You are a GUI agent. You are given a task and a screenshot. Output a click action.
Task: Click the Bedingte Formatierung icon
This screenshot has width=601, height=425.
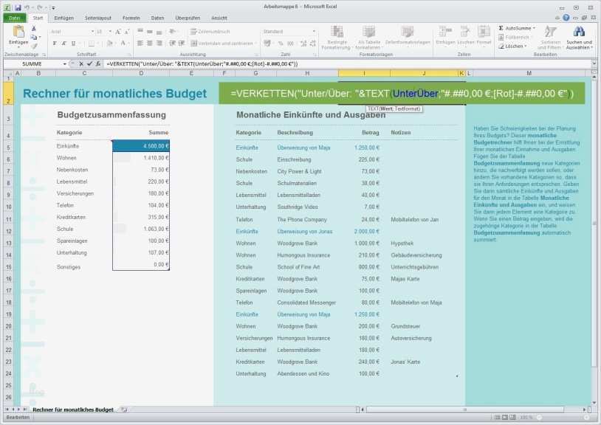point(337,32)
